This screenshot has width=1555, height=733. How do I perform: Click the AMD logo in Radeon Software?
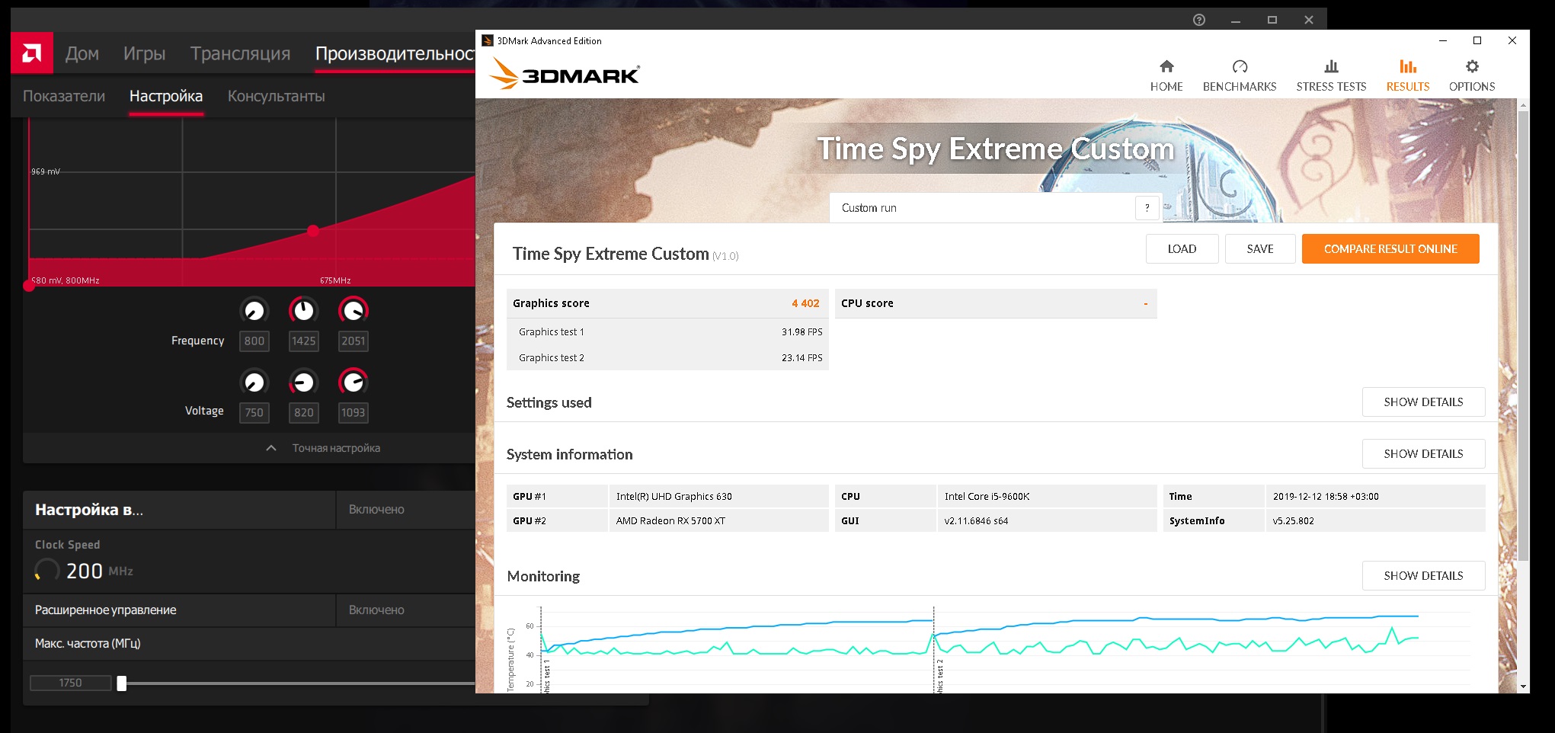32,53
